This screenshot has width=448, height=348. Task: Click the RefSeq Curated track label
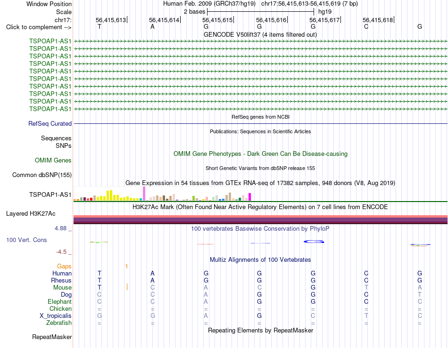point(50,123)
